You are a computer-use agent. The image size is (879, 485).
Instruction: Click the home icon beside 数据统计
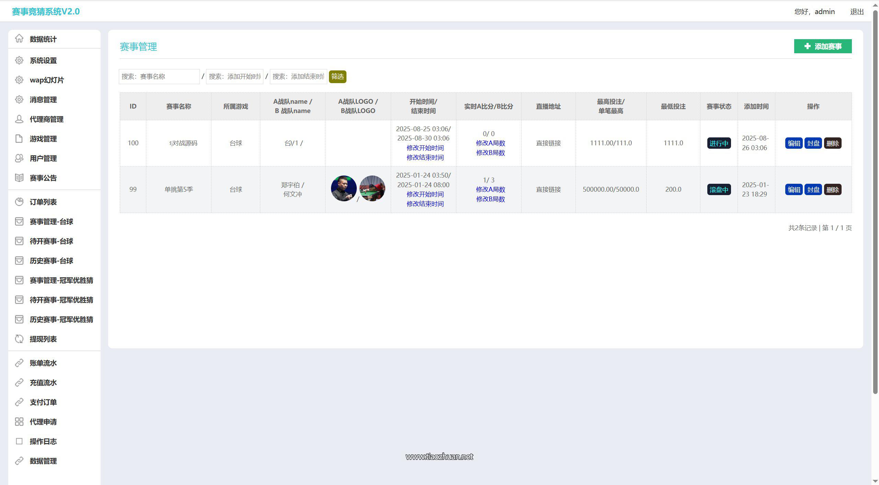coord(19,38)
